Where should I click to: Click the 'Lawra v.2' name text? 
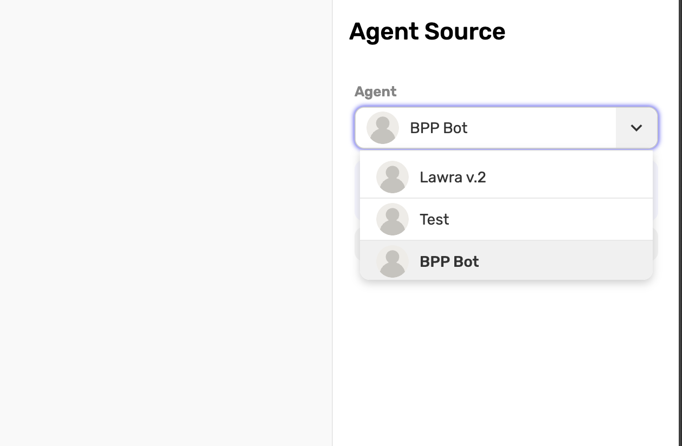coord(453,177)
